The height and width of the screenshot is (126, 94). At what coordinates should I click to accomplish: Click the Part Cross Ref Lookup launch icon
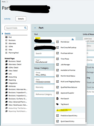(x=57, y=47)
